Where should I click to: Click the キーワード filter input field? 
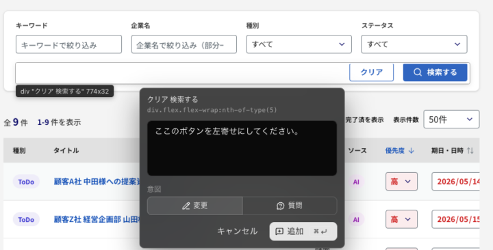pyautogui.click(x=68, y=44)
